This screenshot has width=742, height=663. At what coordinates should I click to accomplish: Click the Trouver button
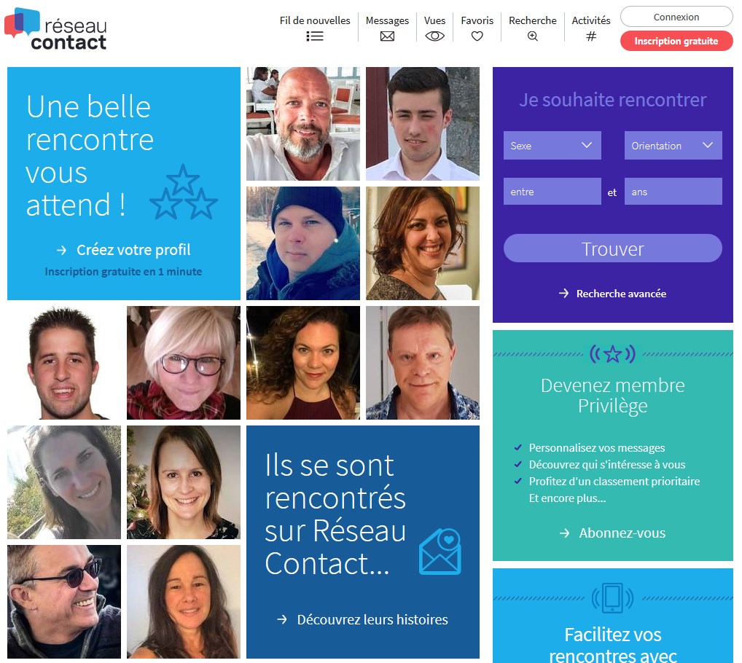(x=612, y=248)
